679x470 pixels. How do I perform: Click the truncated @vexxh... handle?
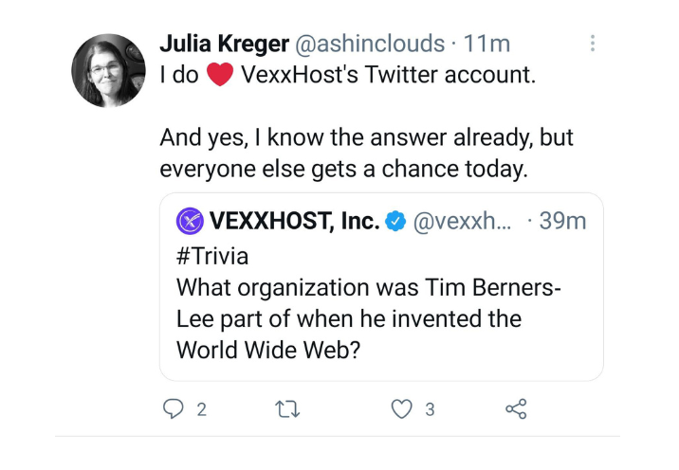[461, 222]
